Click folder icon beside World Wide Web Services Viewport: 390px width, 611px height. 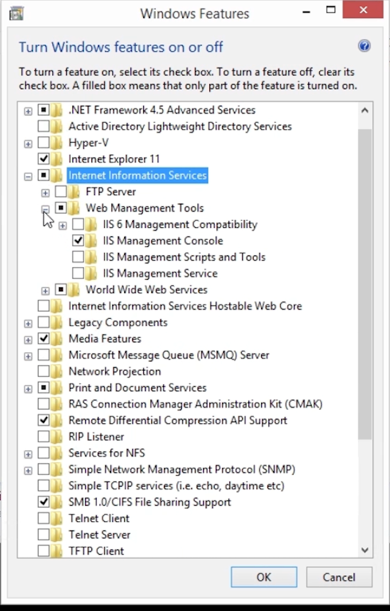74,290
